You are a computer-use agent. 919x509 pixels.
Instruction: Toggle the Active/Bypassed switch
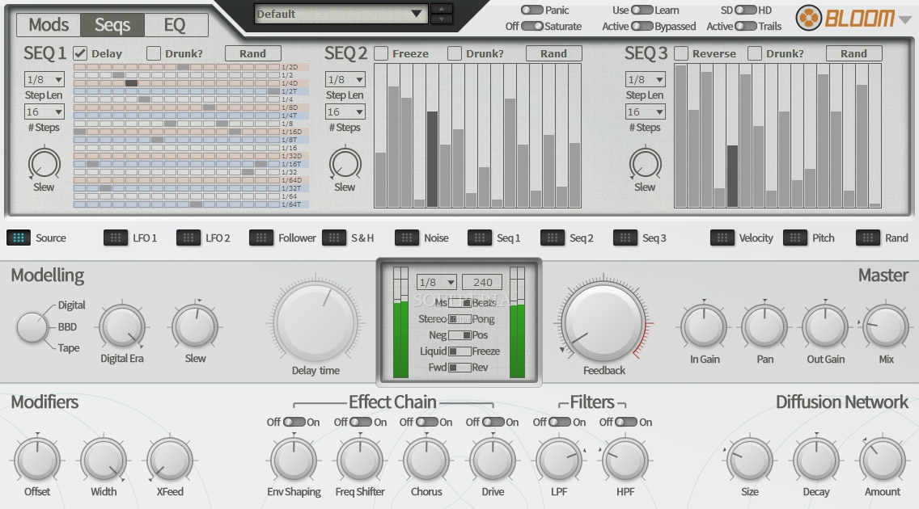tap(642, 26)
